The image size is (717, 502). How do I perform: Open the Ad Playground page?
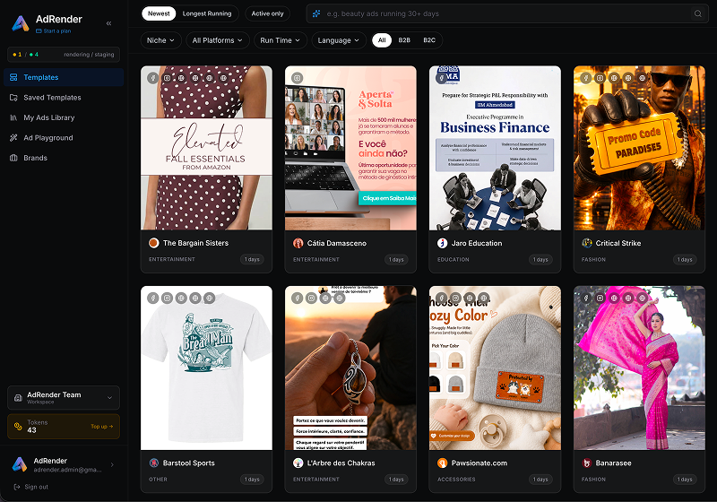click(64, 138)
